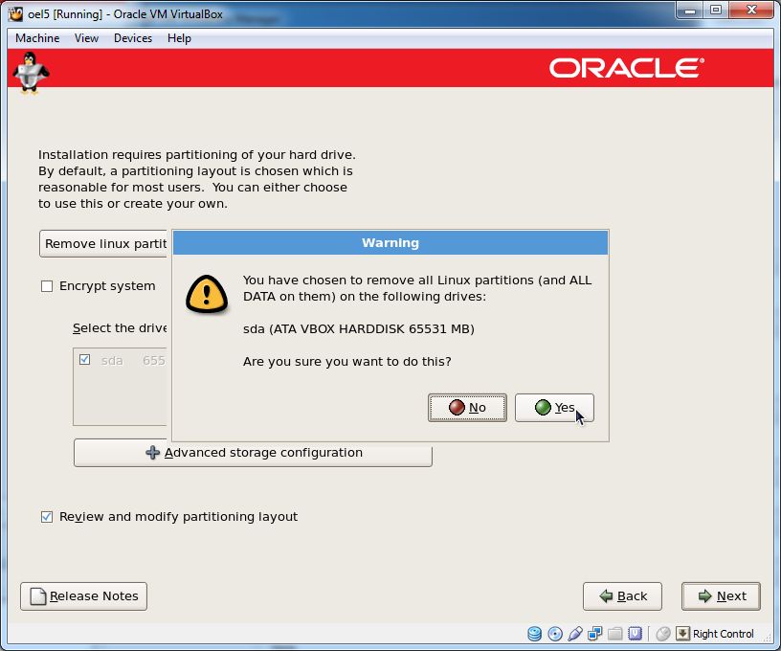Click the Oracle logo in the red banner

click(x=627, y=68)
